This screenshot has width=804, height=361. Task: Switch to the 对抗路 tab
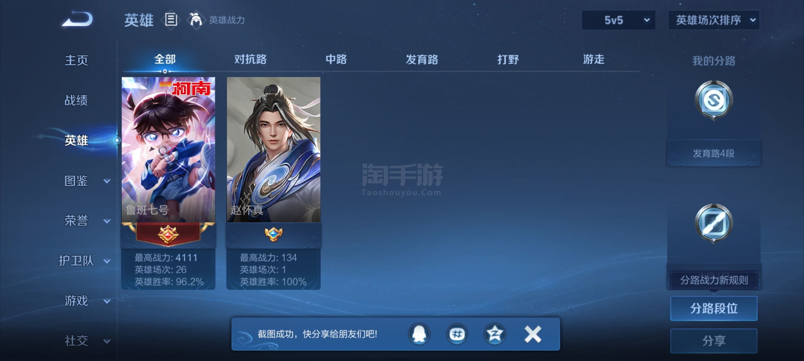click(250, 59)
